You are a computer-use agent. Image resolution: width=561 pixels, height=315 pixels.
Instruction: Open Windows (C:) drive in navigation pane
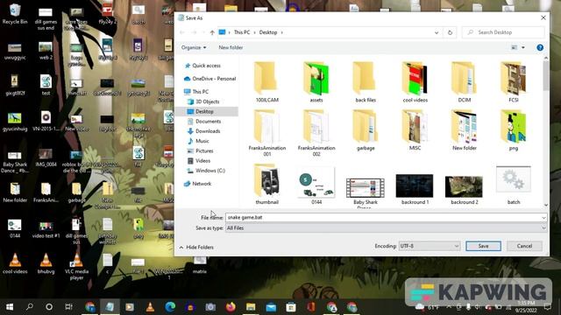click(x=209, y=171)
